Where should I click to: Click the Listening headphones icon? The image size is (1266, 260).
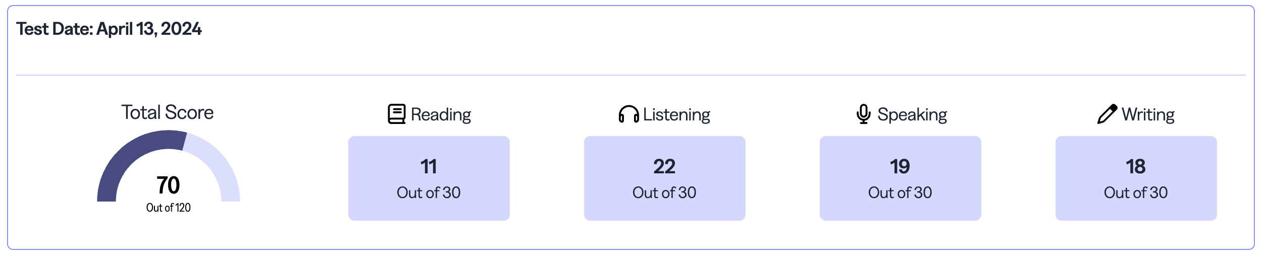628,114
